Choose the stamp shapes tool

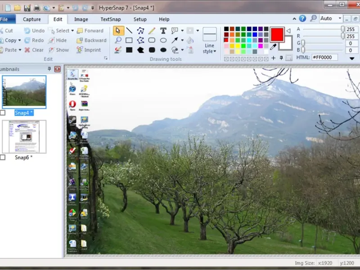(x=175, y=50)
